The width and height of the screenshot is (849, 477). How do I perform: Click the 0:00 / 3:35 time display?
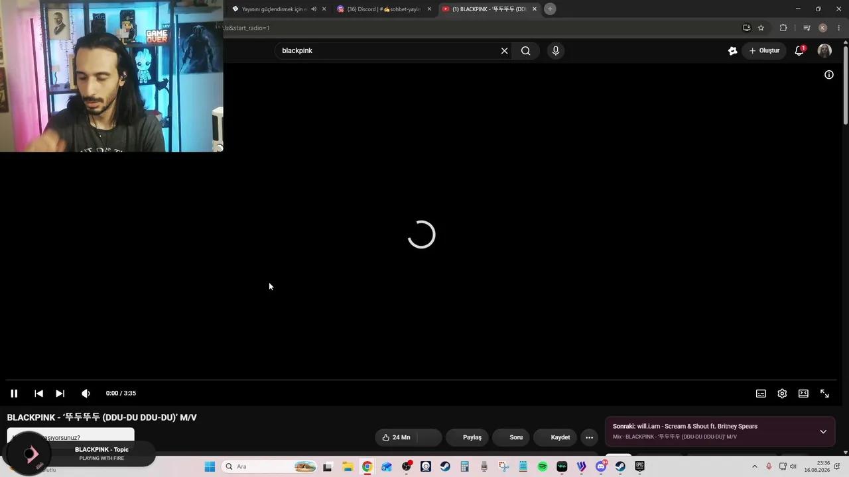[x=121, y=394]
